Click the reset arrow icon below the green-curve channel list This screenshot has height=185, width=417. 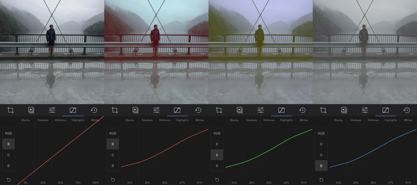click(217, 180)
